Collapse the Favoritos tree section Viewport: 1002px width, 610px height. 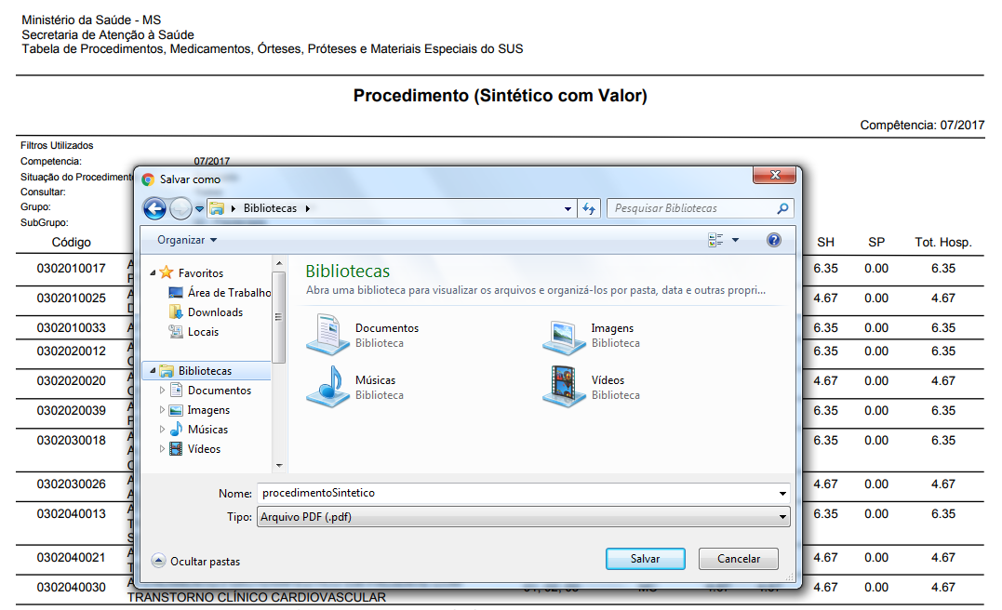154,273
